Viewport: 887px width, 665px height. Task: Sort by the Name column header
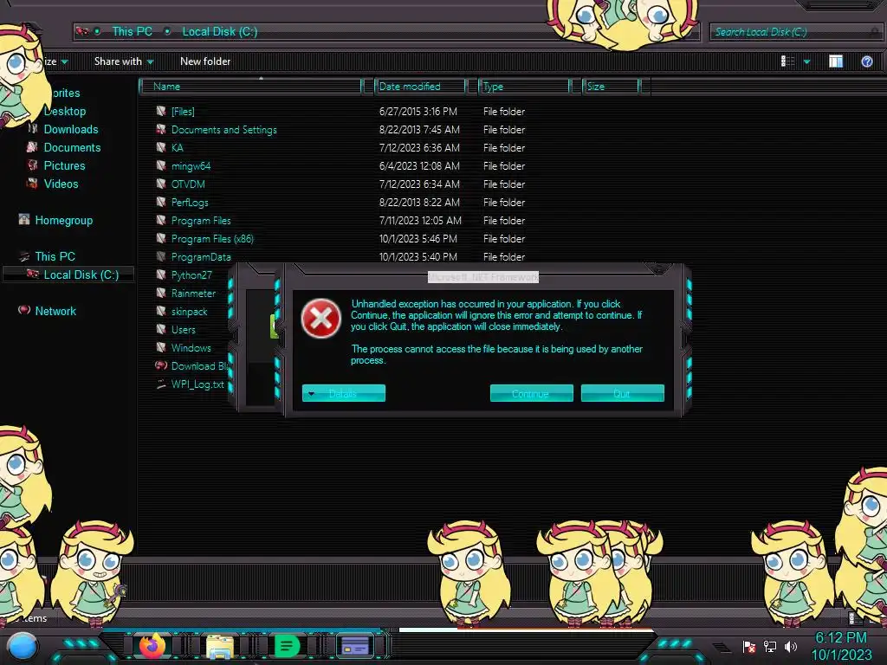click(251, 87)
